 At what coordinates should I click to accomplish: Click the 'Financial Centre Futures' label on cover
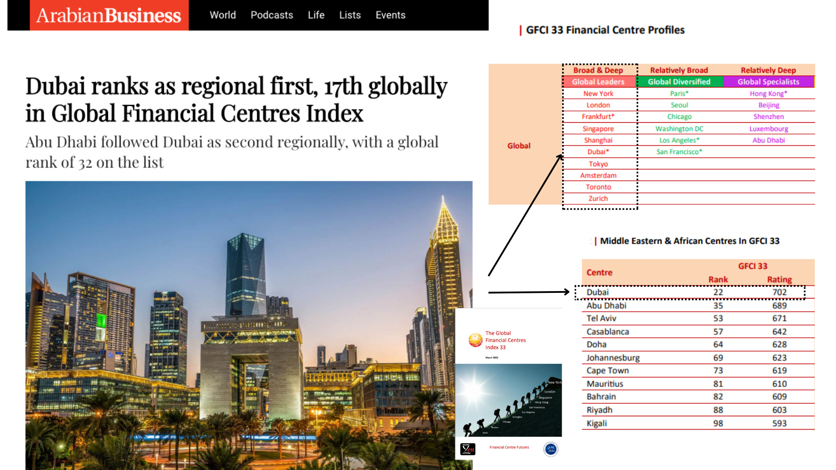coord(509,447)
